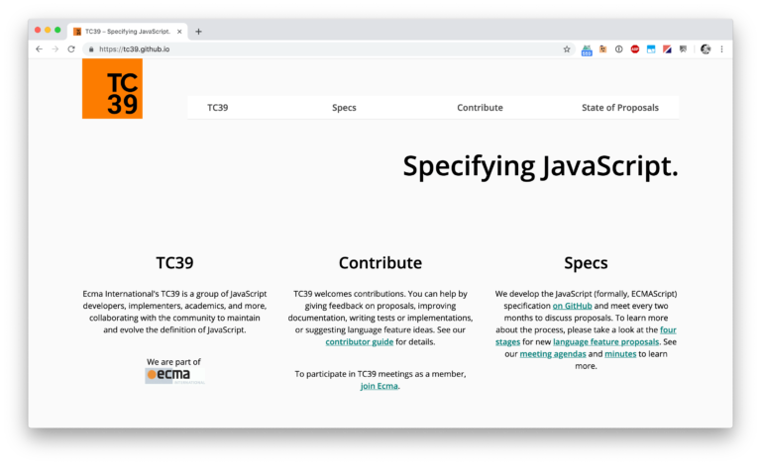Open the four stages link
The height and width of the screenshot is (465, 761).
(668, 330)
